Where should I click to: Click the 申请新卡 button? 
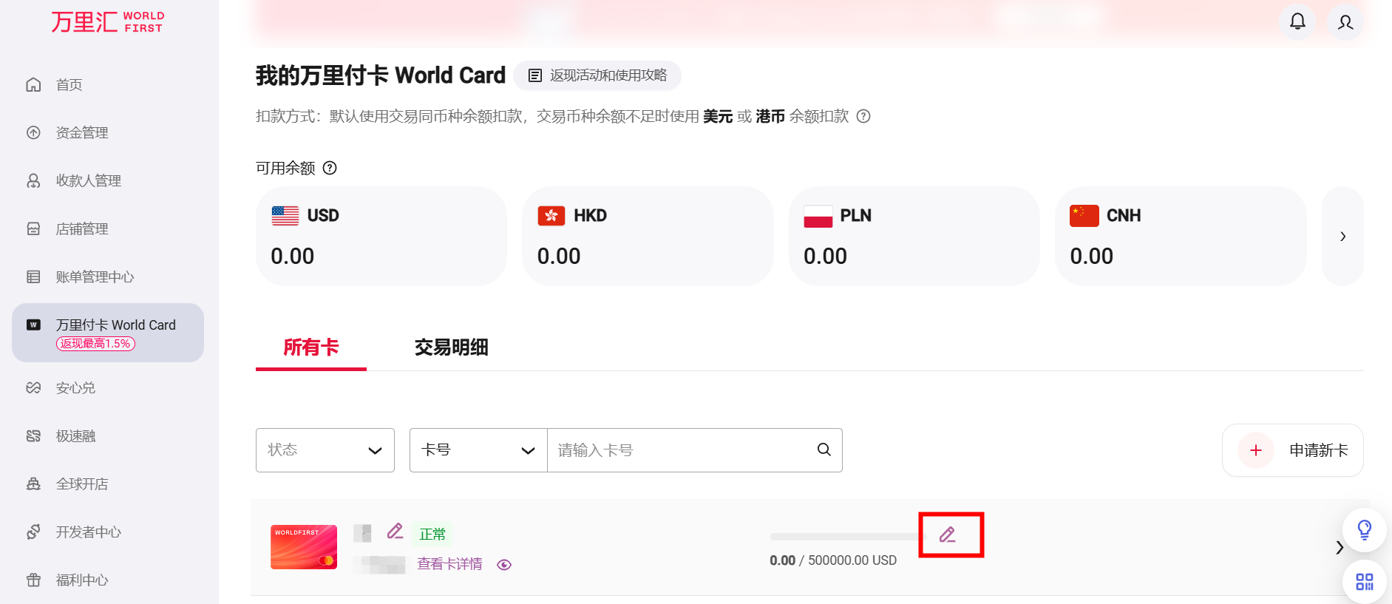click(x=1293, y=450)
